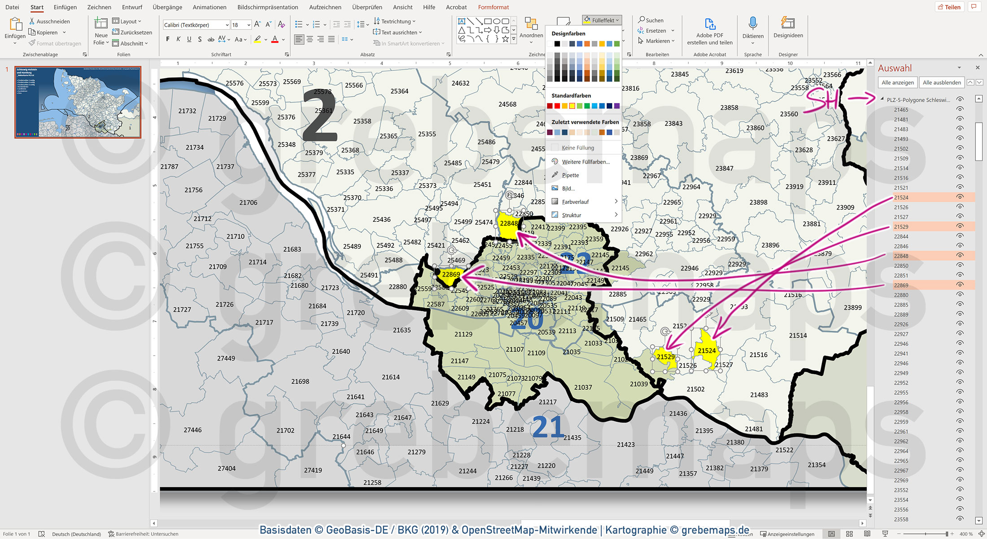Select the Pipette eyedropper tool
Viewport: 987px width, 539px height.
point(570,175)
